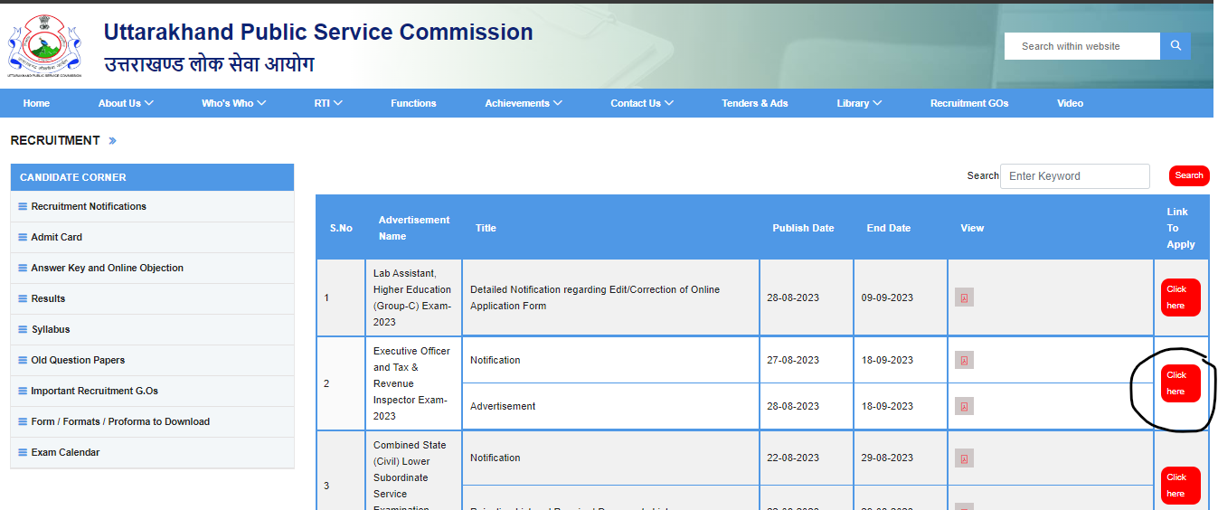Screen dimensions: 1218x510
Task: Select "Lab Assistant, Higher Education" advertisement name
Action: [x=412, y=297]
